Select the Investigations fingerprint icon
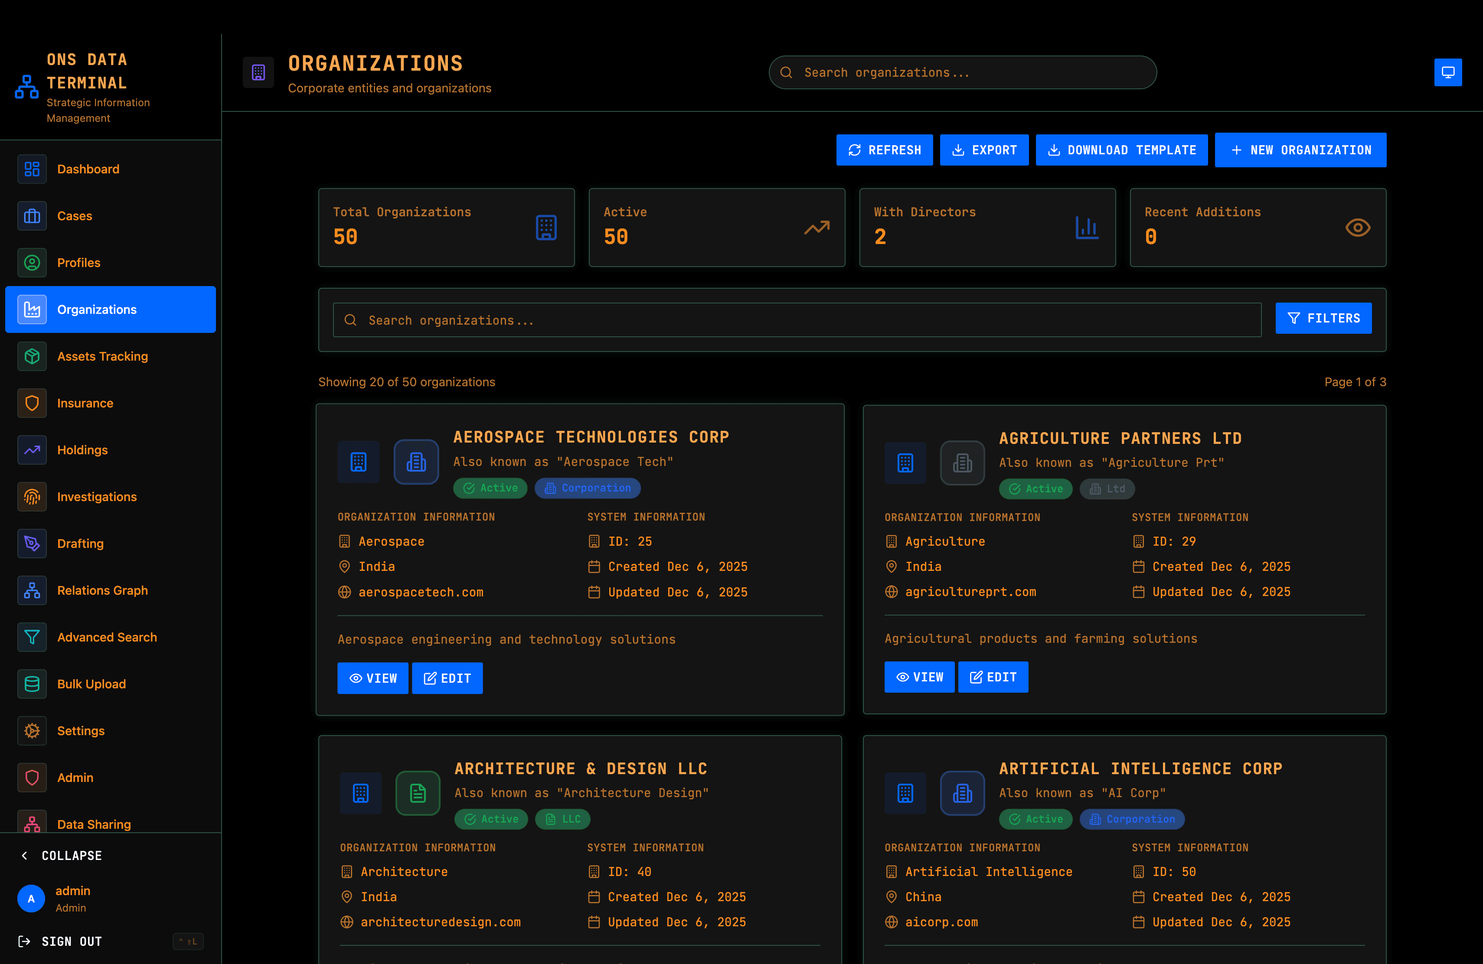 point(32,496)
